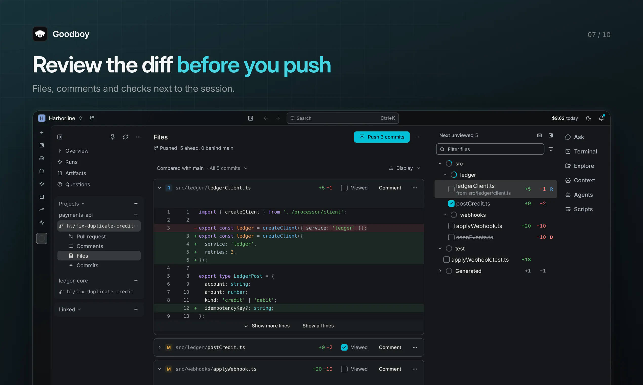Click the notifications bell icon
Viewport: 643px width, 385px height.
601,118
